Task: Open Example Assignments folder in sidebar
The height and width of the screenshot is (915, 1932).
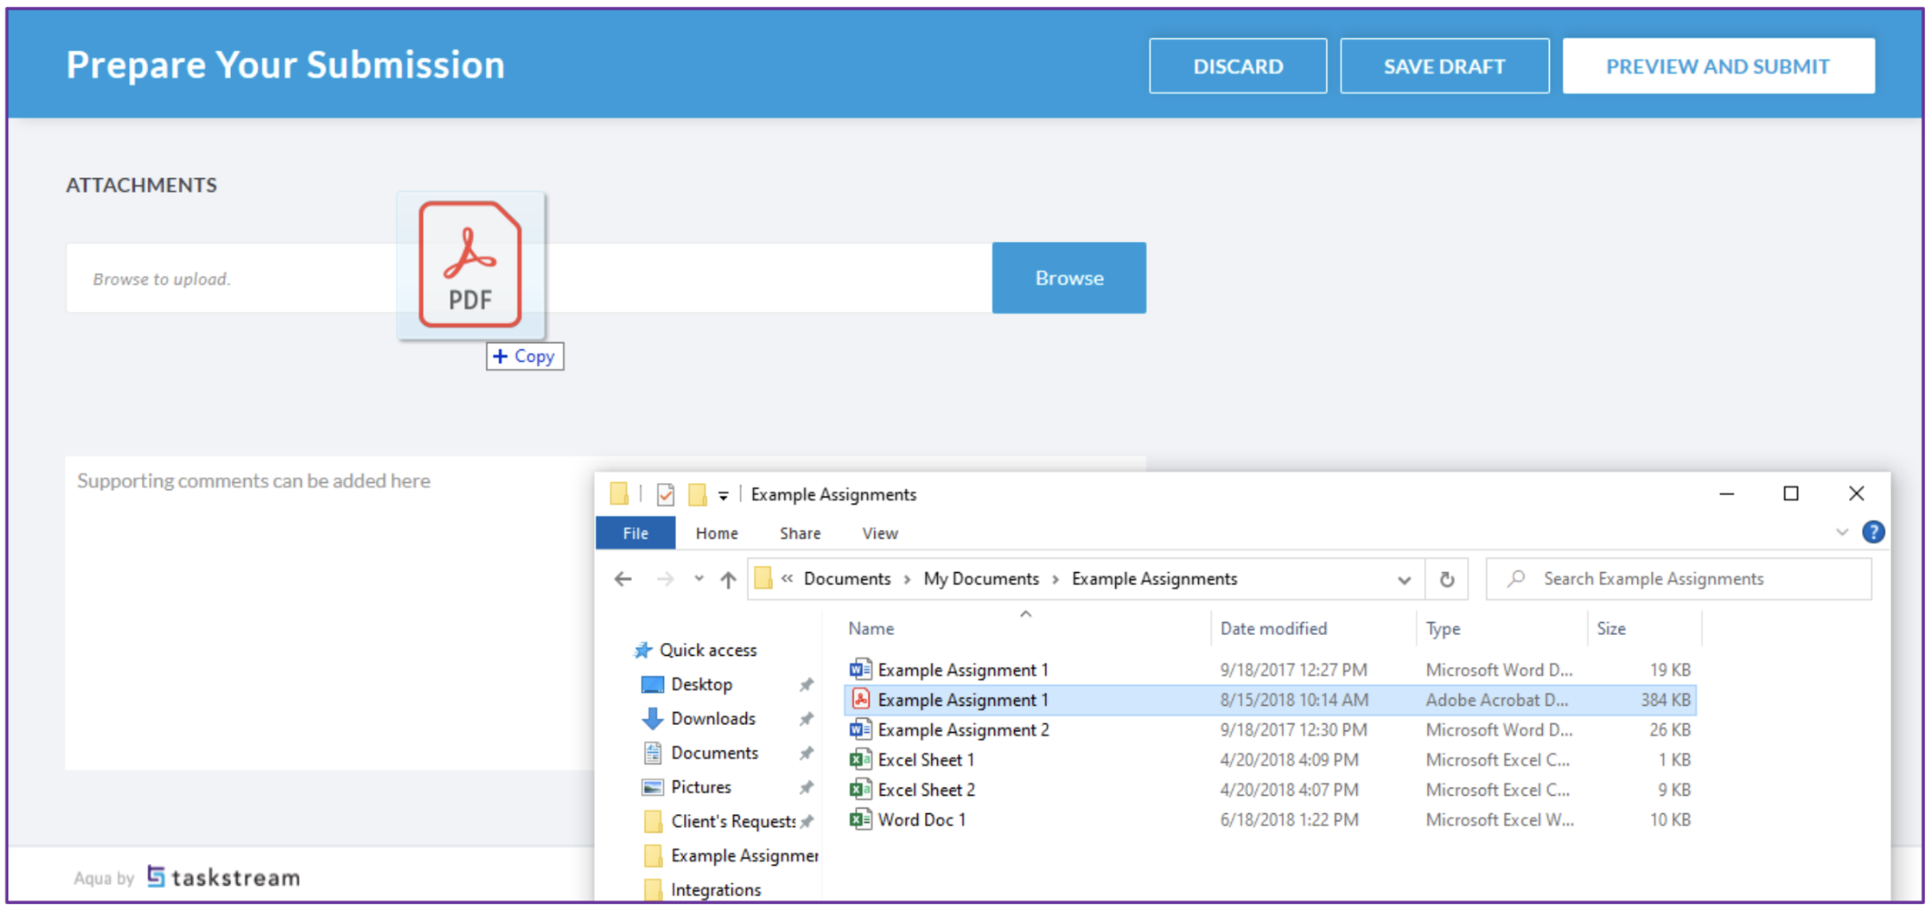Action: point(744,857)
